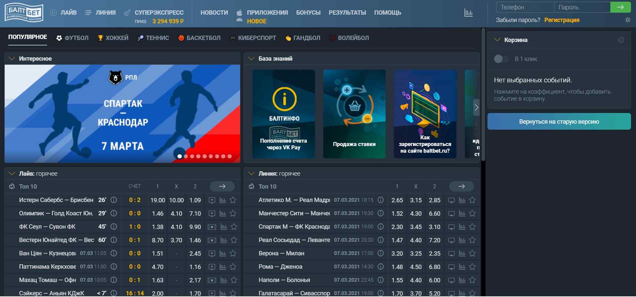Image resolution: width=636 pixels, height=297 pixels.
Task: Favorite the Реал Сосьедад — Леванте match
Action: [472, 240]
